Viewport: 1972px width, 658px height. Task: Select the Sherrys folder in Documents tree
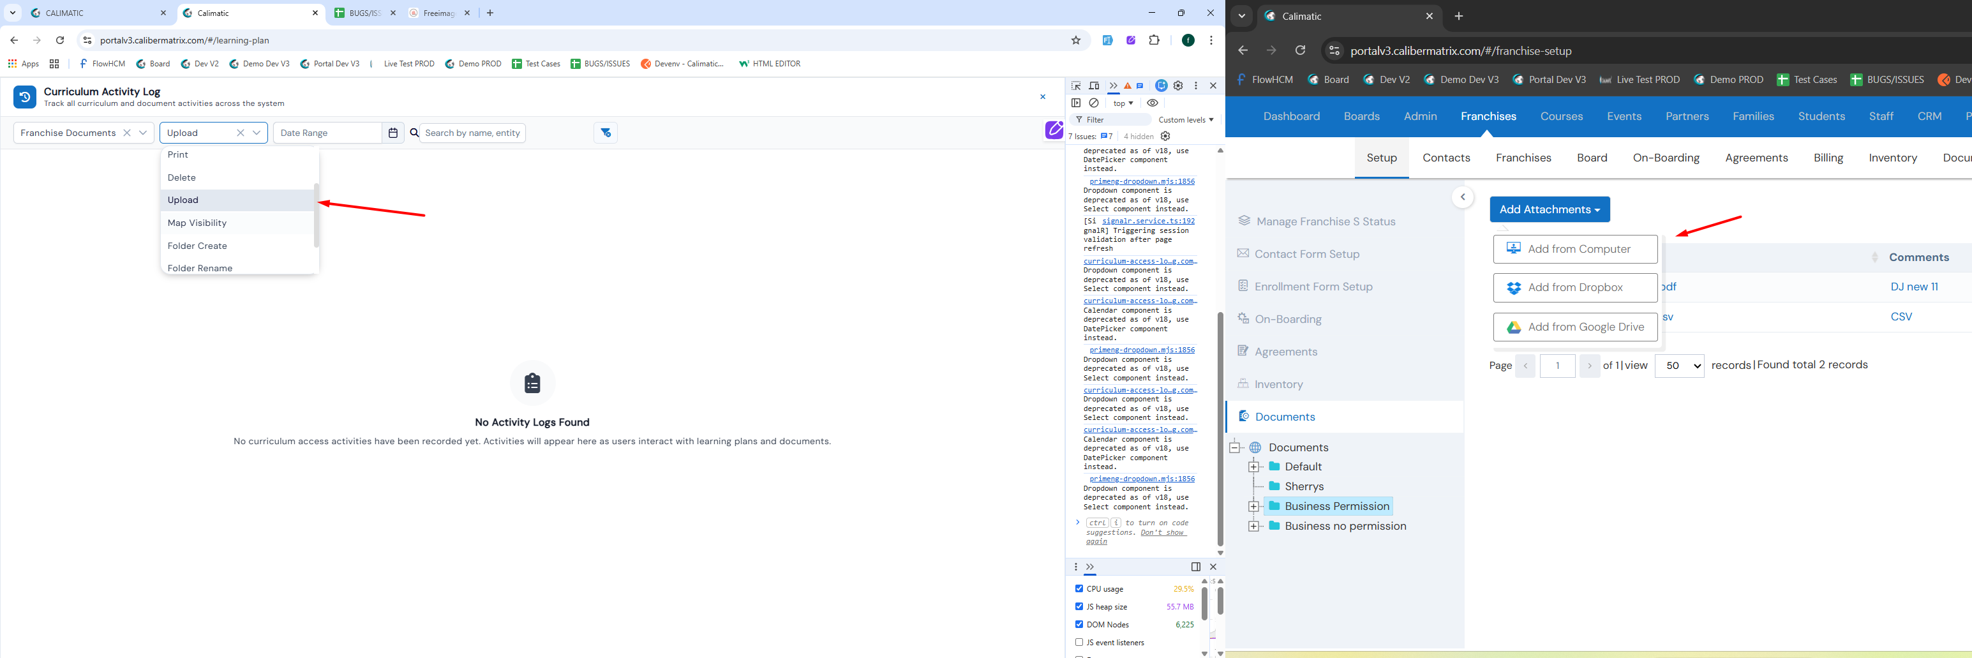coord(1304,486)
